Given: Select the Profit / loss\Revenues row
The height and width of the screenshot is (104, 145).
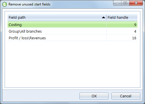Looking at the screenshot, I should tap(72, 38).
